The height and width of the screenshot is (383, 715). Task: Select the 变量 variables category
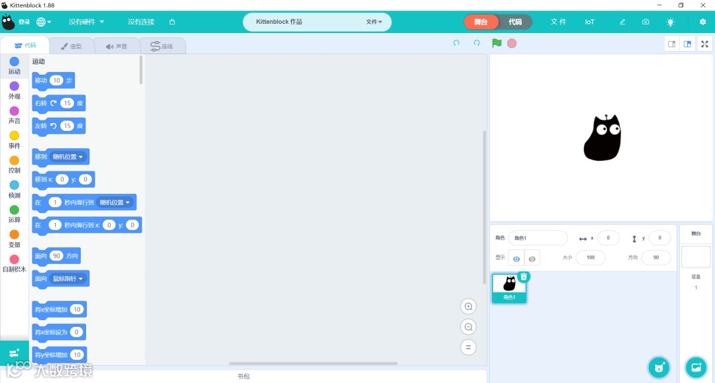pos(14,239)
